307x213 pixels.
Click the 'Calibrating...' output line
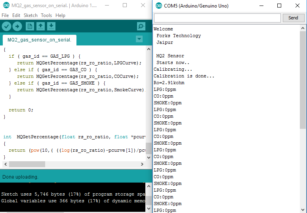(173, 69)
